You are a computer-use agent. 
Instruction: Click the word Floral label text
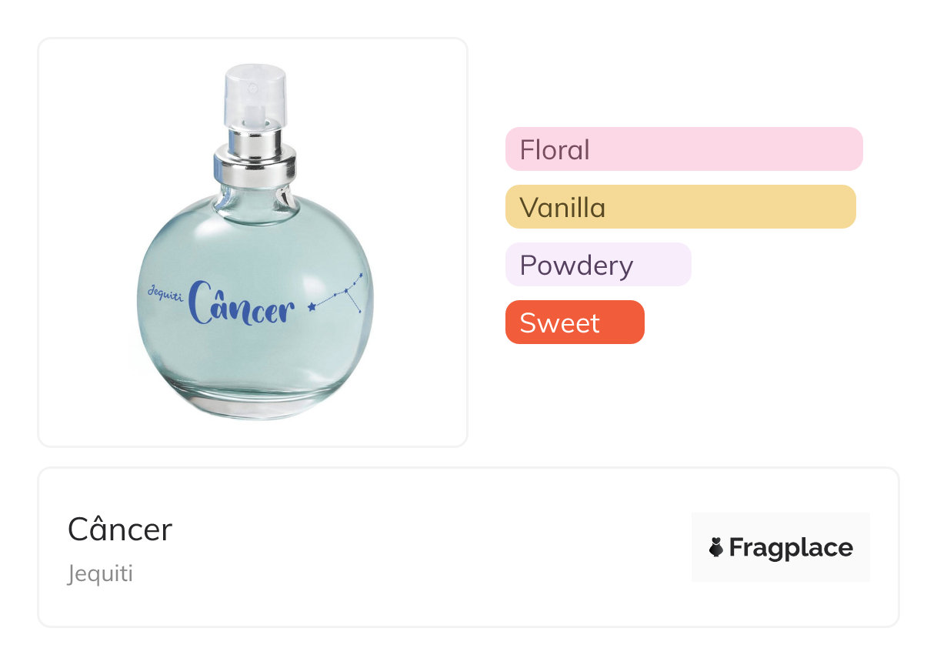coord(555,149)
